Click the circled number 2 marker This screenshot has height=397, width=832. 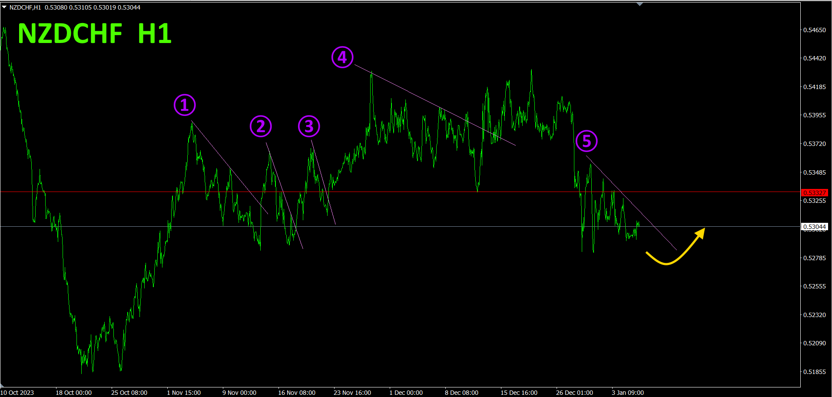261,126
